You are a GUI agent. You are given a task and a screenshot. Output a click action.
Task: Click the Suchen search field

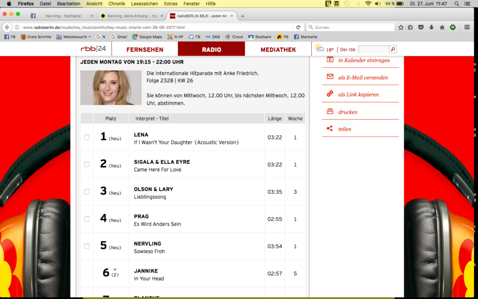(350, 27)
